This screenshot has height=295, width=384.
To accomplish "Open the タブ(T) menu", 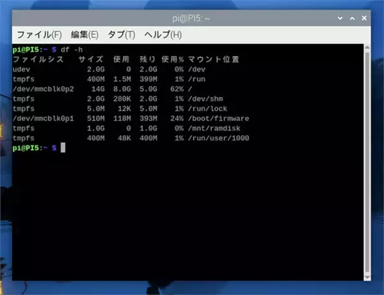I will pyautogui.click(x=122, y=34).
